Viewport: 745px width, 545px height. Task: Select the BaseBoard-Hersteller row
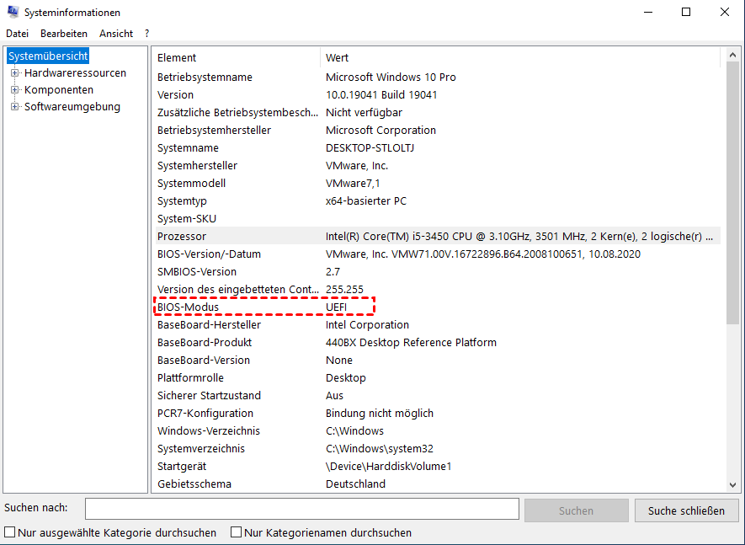(x=438, y=325)
